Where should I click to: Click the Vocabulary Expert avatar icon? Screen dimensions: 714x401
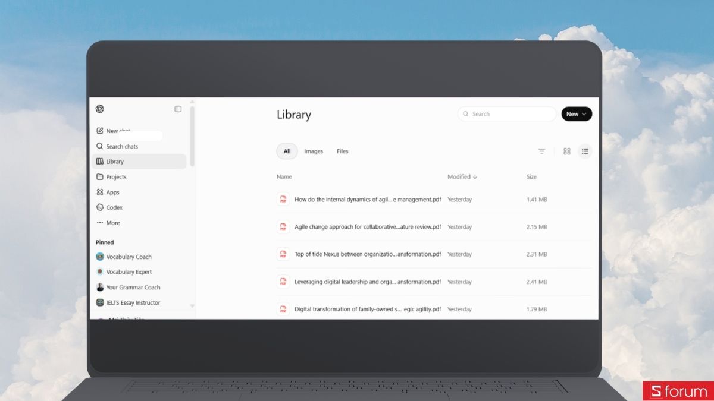(x=100, y=272)
